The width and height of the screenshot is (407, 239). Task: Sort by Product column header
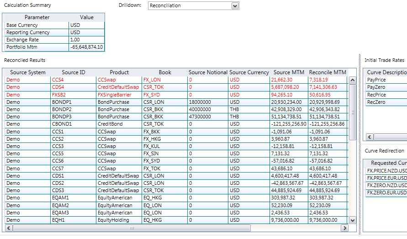119,72
